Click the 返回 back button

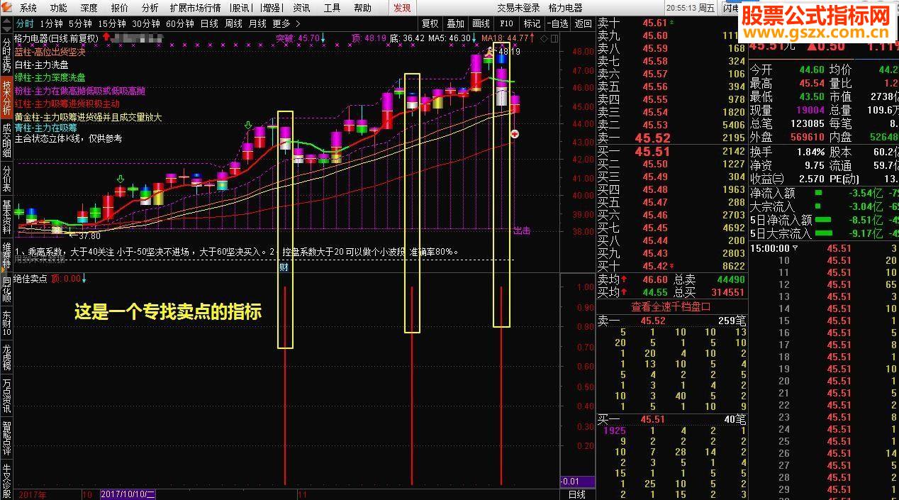click(x=583, y=23)
